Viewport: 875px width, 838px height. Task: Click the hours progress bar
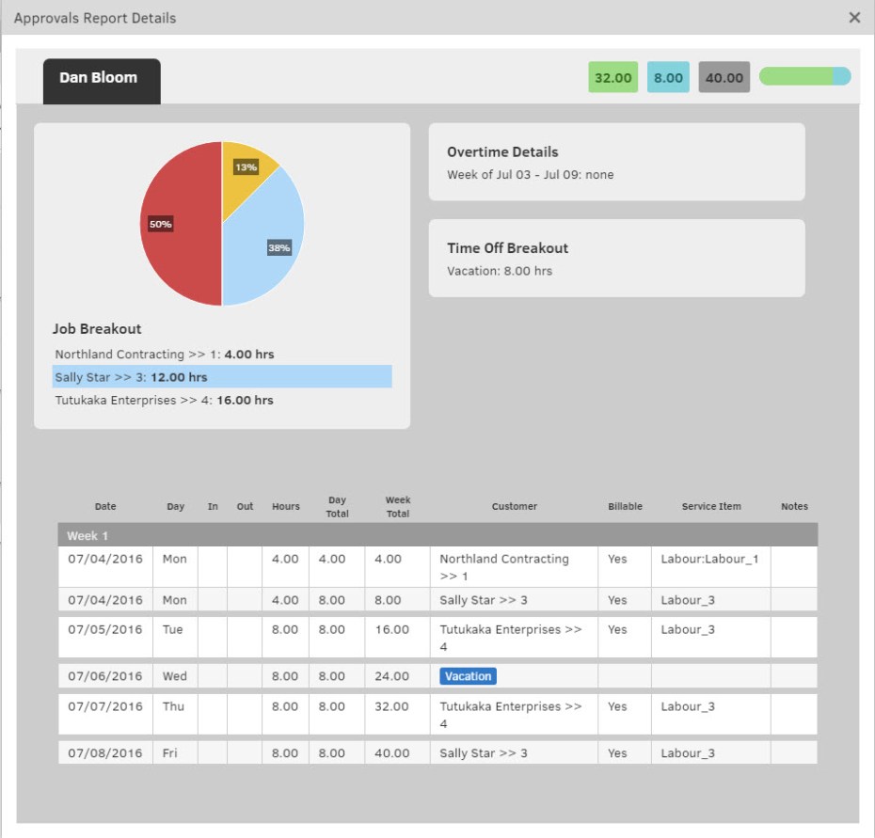tap(804, 77)
